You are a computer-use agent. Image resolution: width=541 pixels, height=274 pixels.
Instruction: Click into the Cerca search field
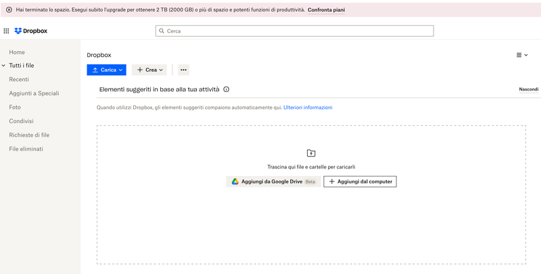tap(294, 31)
